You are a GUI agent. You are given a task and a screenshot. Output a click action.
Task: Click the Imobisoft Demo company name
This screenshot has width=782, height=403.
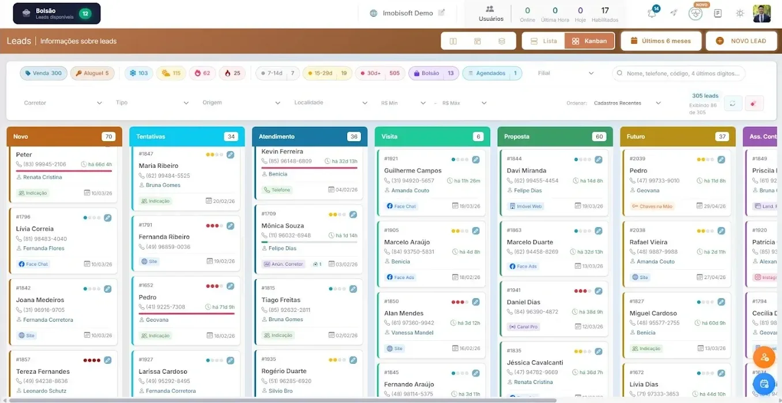pyautogui.click(x=408, y=13)
